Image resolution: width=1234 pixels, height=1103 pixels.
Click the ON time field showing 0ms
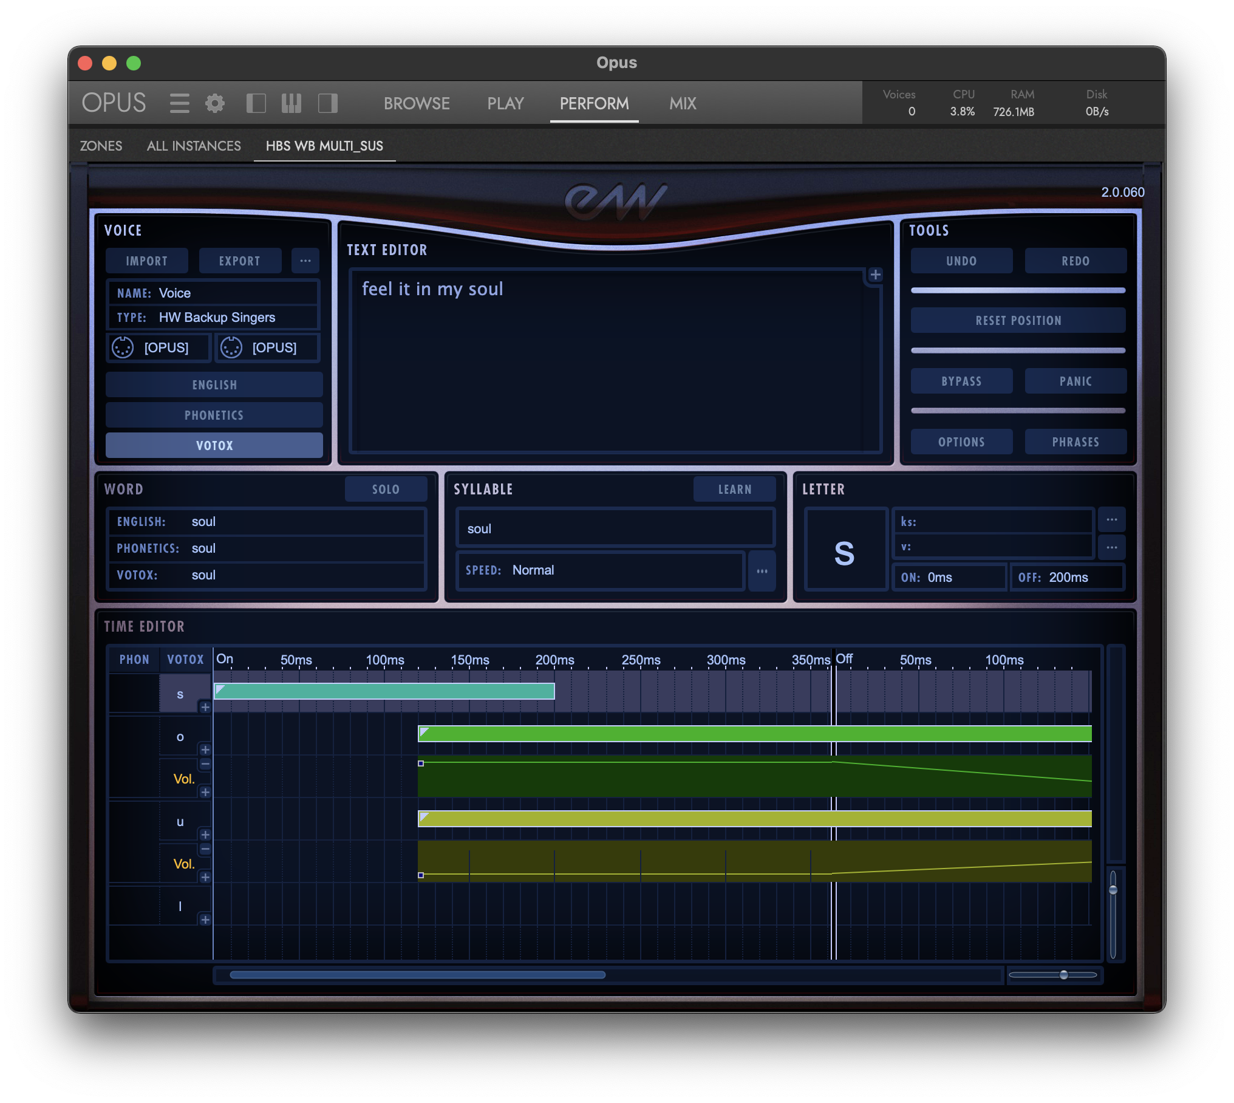tap(949, 578)
